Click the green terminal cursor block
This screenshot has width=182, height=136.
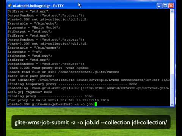(x=96, y=104)
